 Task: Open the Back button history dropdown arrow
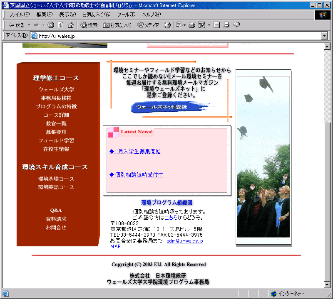point(29,25)
